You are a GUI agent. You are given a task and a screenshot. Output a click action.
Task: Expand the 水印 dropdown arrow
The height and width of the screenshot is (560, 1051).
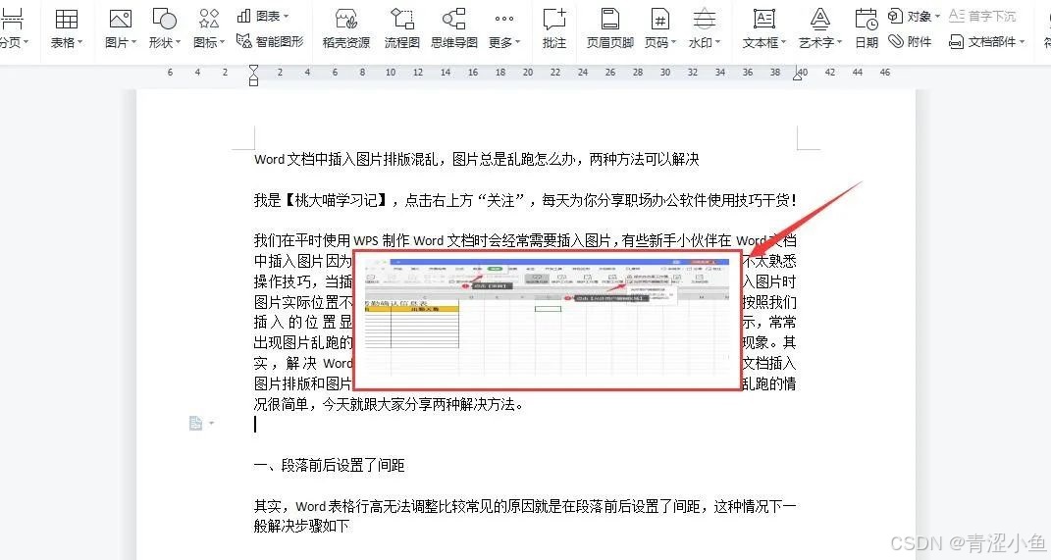718,42
